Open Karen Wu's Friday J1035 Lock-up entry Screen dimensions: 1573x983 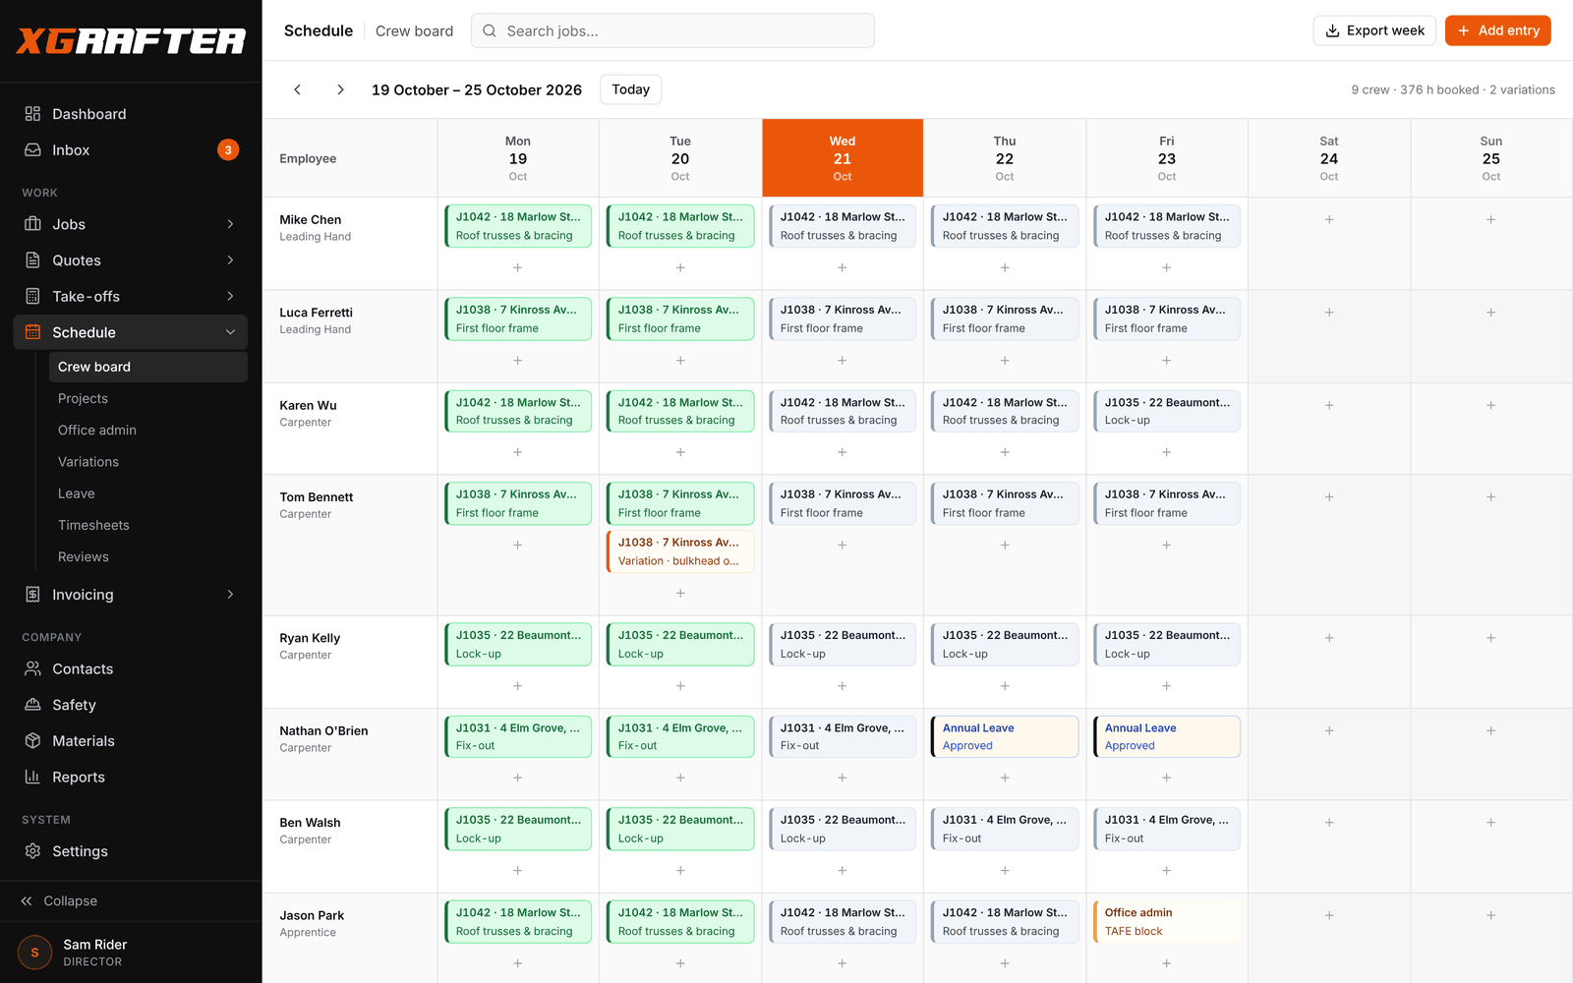tap(1167, 411)
